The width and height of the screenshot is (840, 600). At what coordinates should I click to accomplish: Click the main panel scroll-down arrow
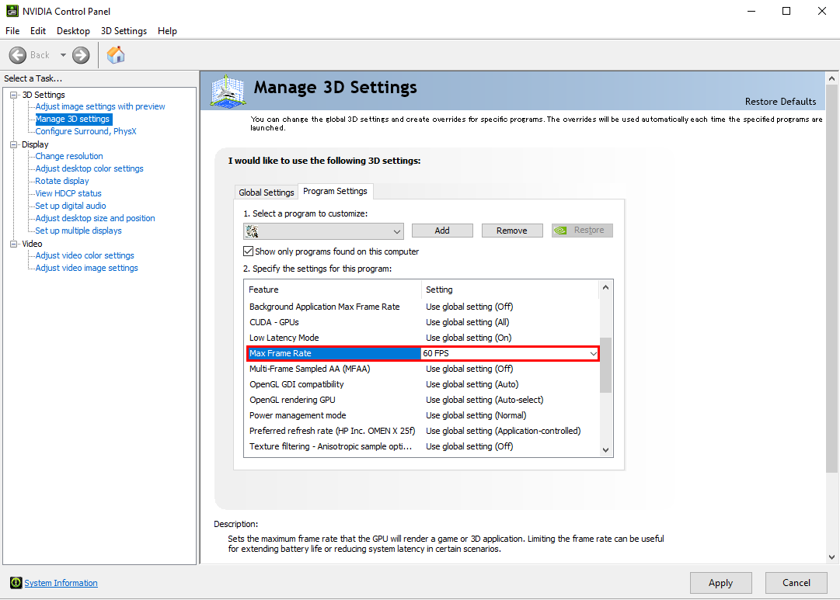pos(831,557)
